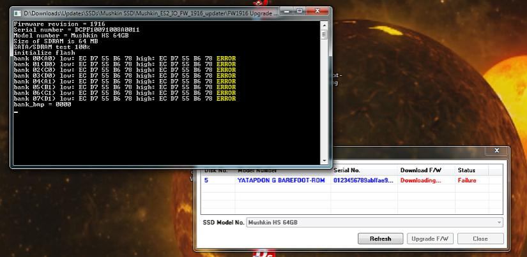Click console scrollbar up arrow
Screen dimensions: 527x257
click(325, 25)
